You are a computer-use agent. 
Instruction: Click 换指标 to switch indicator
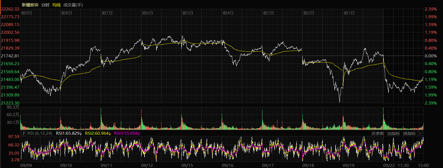(x=409, y=133)
